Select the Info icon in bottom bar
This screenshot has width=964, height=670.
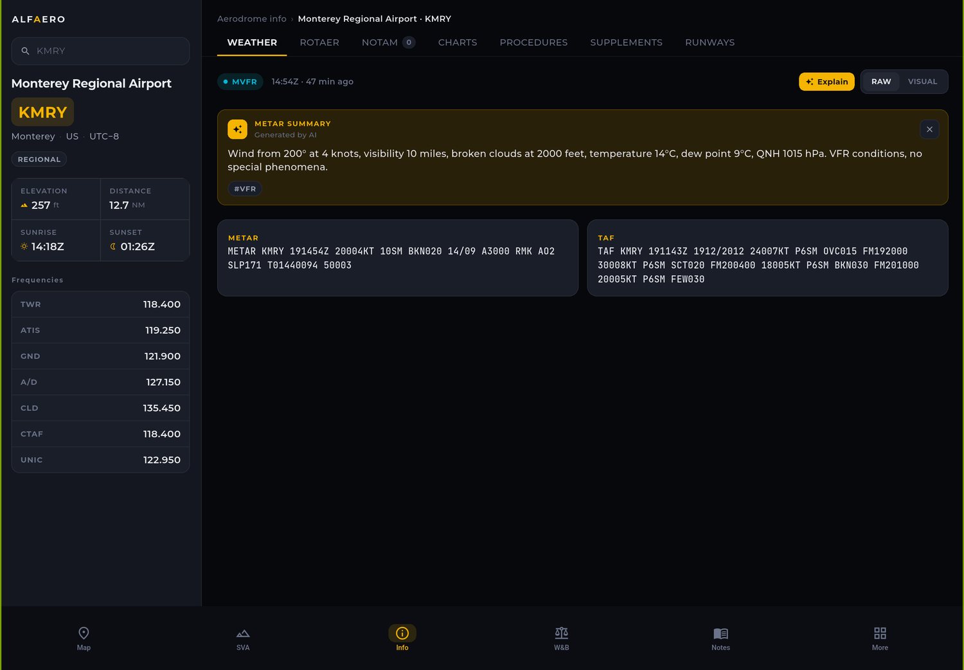click(402, 633)
